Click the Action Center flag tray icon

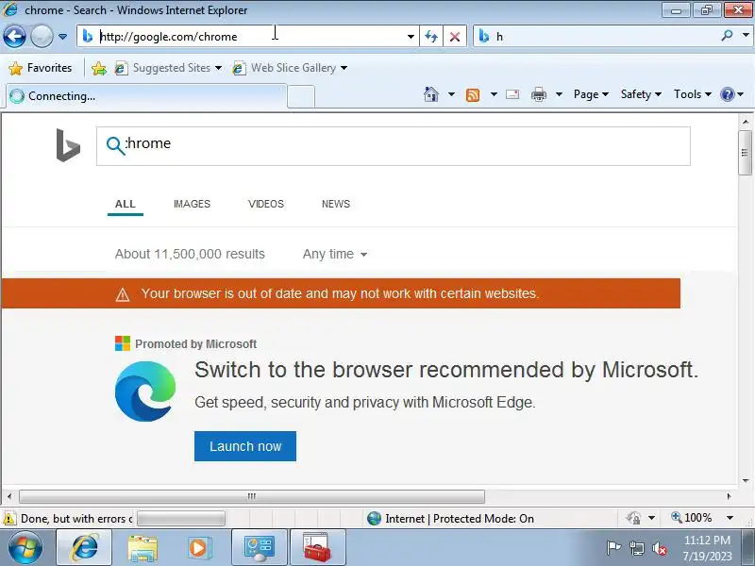coord(612,548)
